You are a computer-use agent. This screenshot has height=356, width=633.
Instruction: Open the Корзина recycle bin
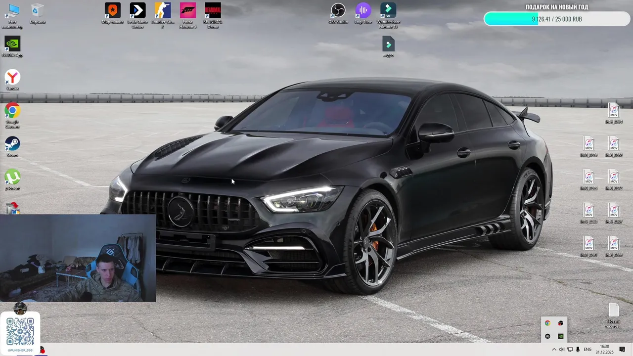pyautogui.click(x=37, y=13)
